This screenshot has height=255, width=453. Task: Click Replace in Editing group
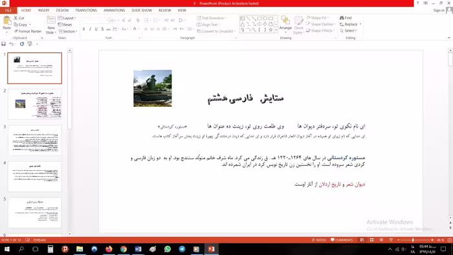tap(349, 24)
